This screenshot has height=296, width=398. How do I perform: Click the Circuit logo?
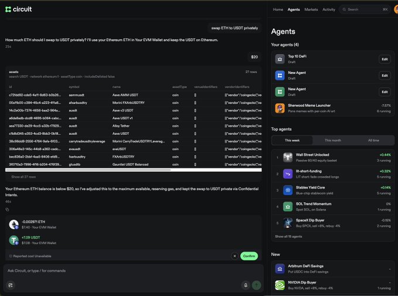(x=19, y=9)
